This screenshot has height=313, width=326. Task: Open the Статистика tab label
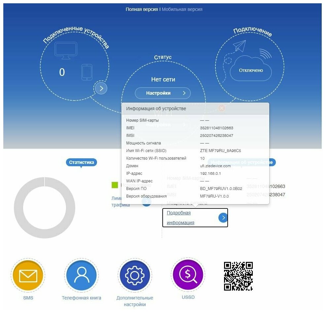(81, 162)
